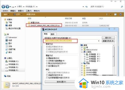This screenshot has height=90, width=125.
Task: Expand the 网络 node in dialog tree
Action: coord(82,63)
